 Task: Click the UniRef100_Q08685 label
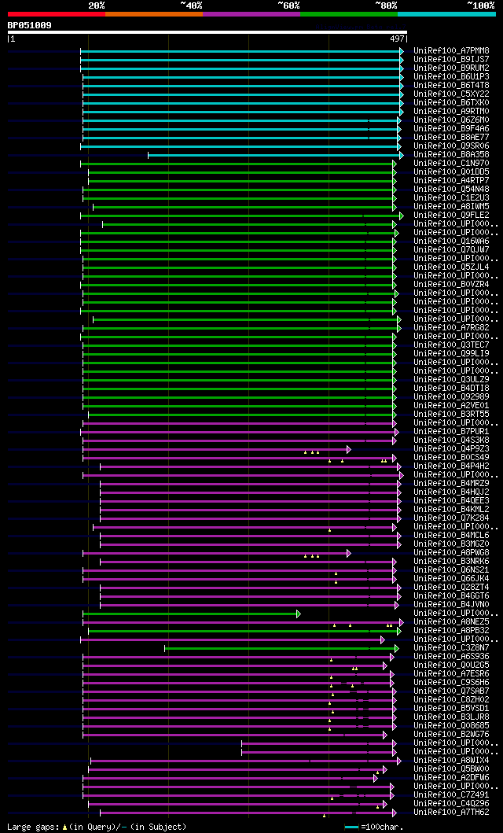tap(452, 726)
